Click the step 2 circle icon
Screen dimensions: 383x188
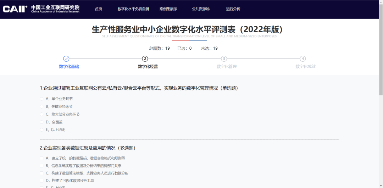pos(145,59)
